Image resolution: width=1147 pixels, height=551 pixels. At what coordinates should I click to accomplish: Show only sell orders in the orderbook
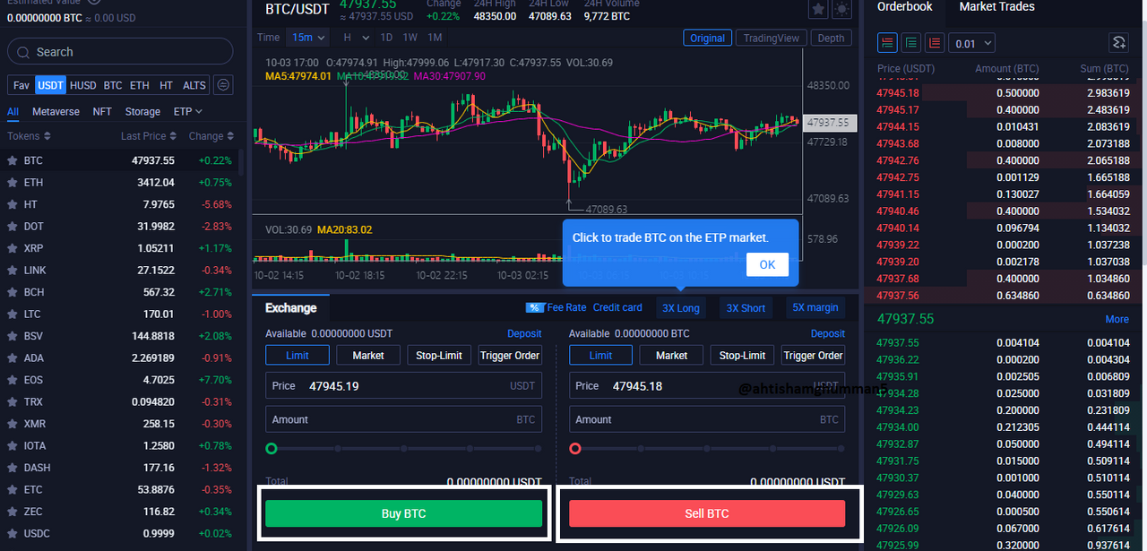coord(935,42)
